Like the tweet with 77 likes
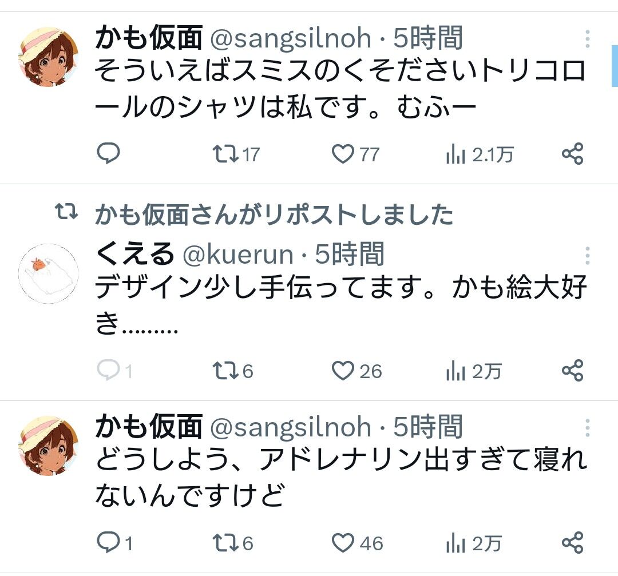 (x=343, y=154)
